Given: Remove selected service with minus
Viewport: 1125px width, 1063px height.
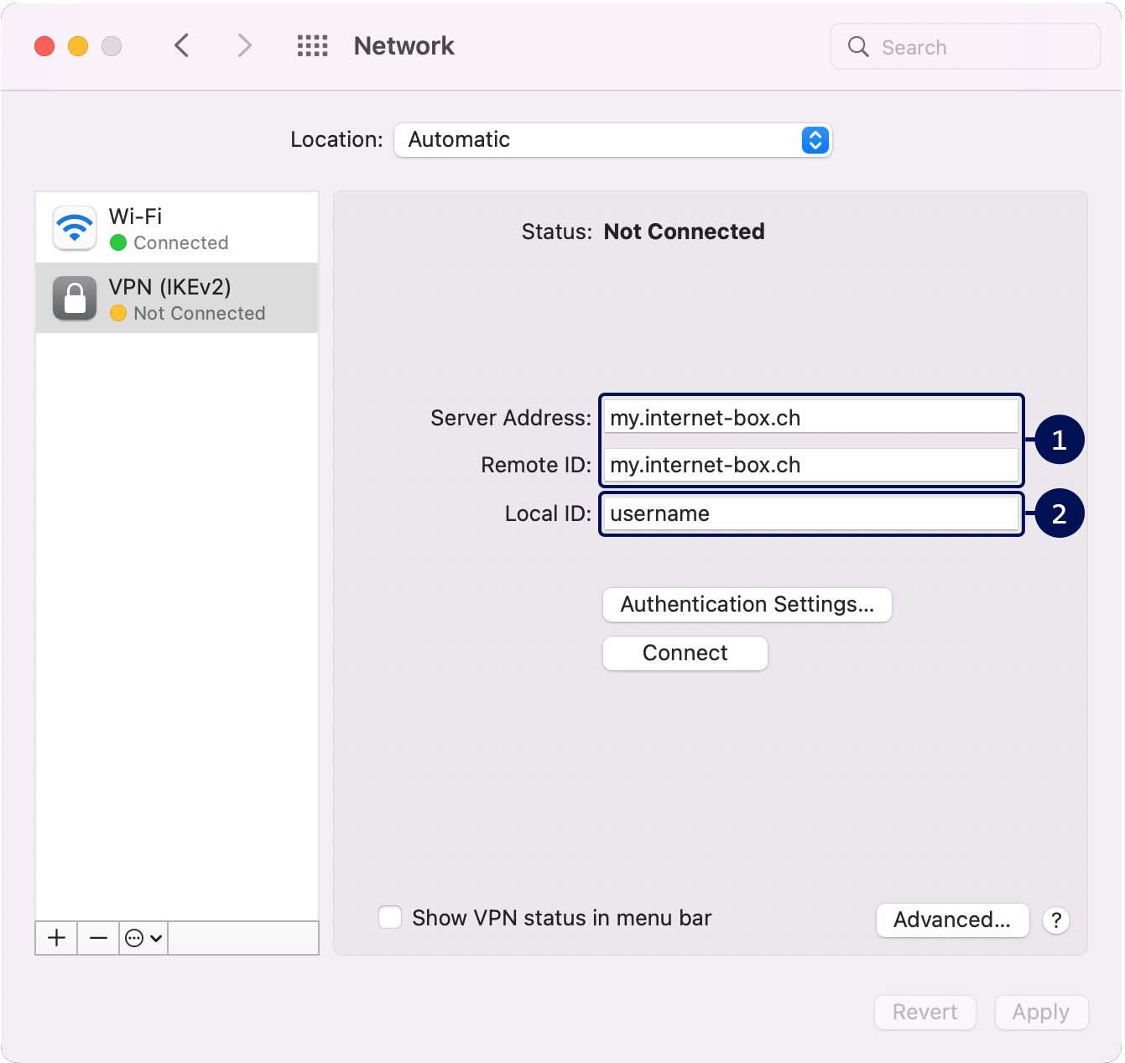Looking at the screenshot, I should coord(98,938).
